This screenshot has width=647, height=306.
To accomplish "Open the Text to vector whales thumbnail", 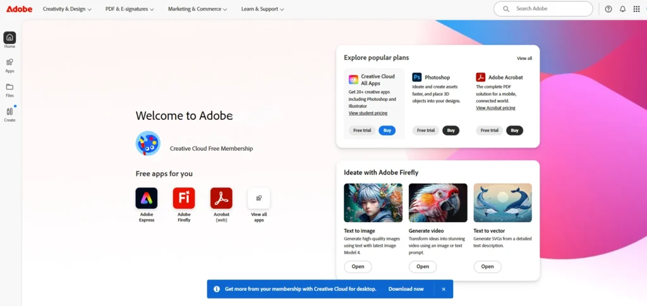I will click(x=502, y=203).
